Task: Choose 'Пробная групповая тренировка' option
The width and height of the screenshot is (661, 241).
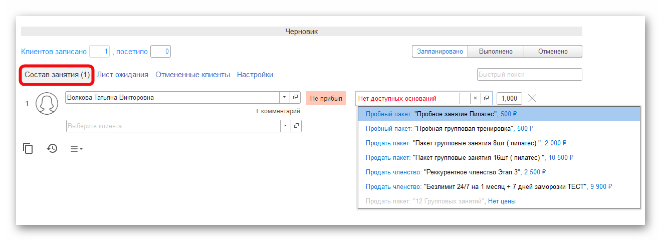Action: [499, 128]
